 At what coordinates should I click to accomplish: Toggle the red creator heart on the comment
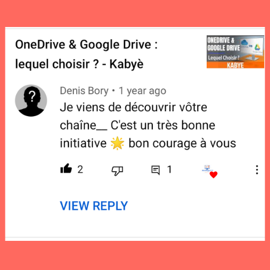click(213, 174)
